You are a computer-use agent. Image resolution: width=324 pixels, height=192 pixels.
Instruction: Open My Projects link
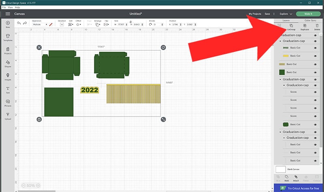(255, 14)
